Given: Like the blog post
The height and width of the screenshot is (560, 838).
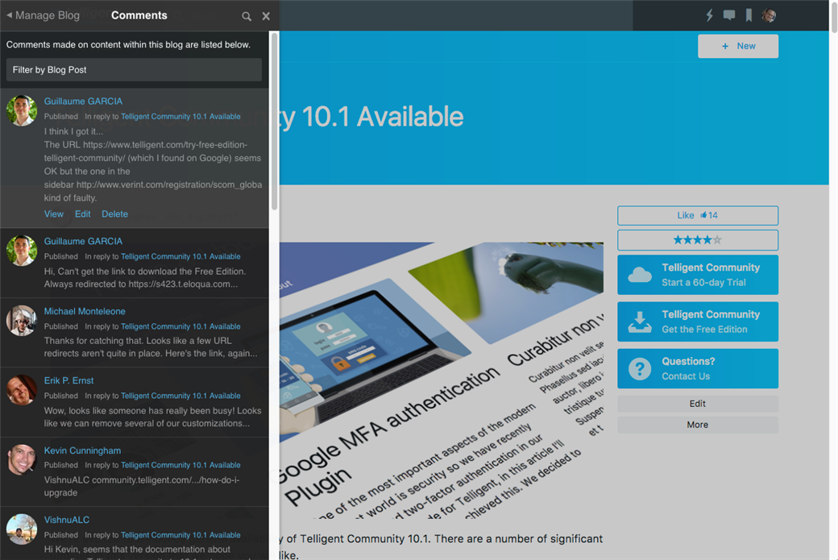Looking at the screenshot, I should pos(698,215).
